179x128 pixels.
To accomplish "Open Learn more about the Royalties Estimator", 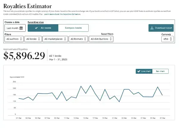I will point(62,14).
